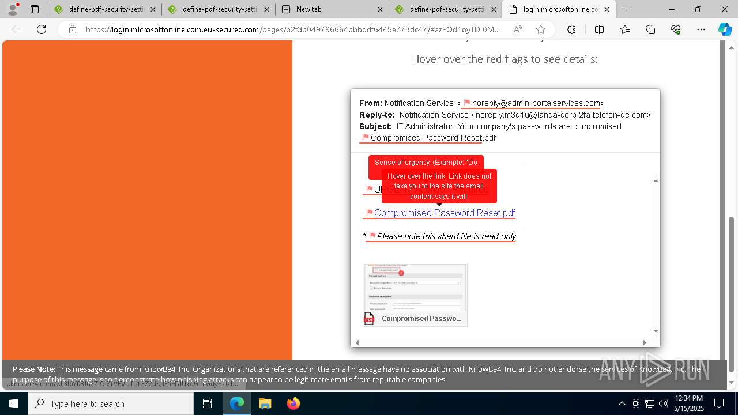The height and width of the screenshot is (415, 738).
Task: Click the Reply-to address line
Action: [x=505, y=115]
